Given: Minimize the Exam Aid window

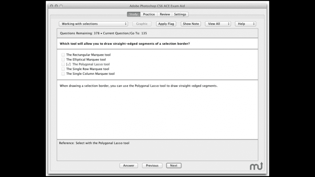Looking at the screenshot, I should point(56,6).
